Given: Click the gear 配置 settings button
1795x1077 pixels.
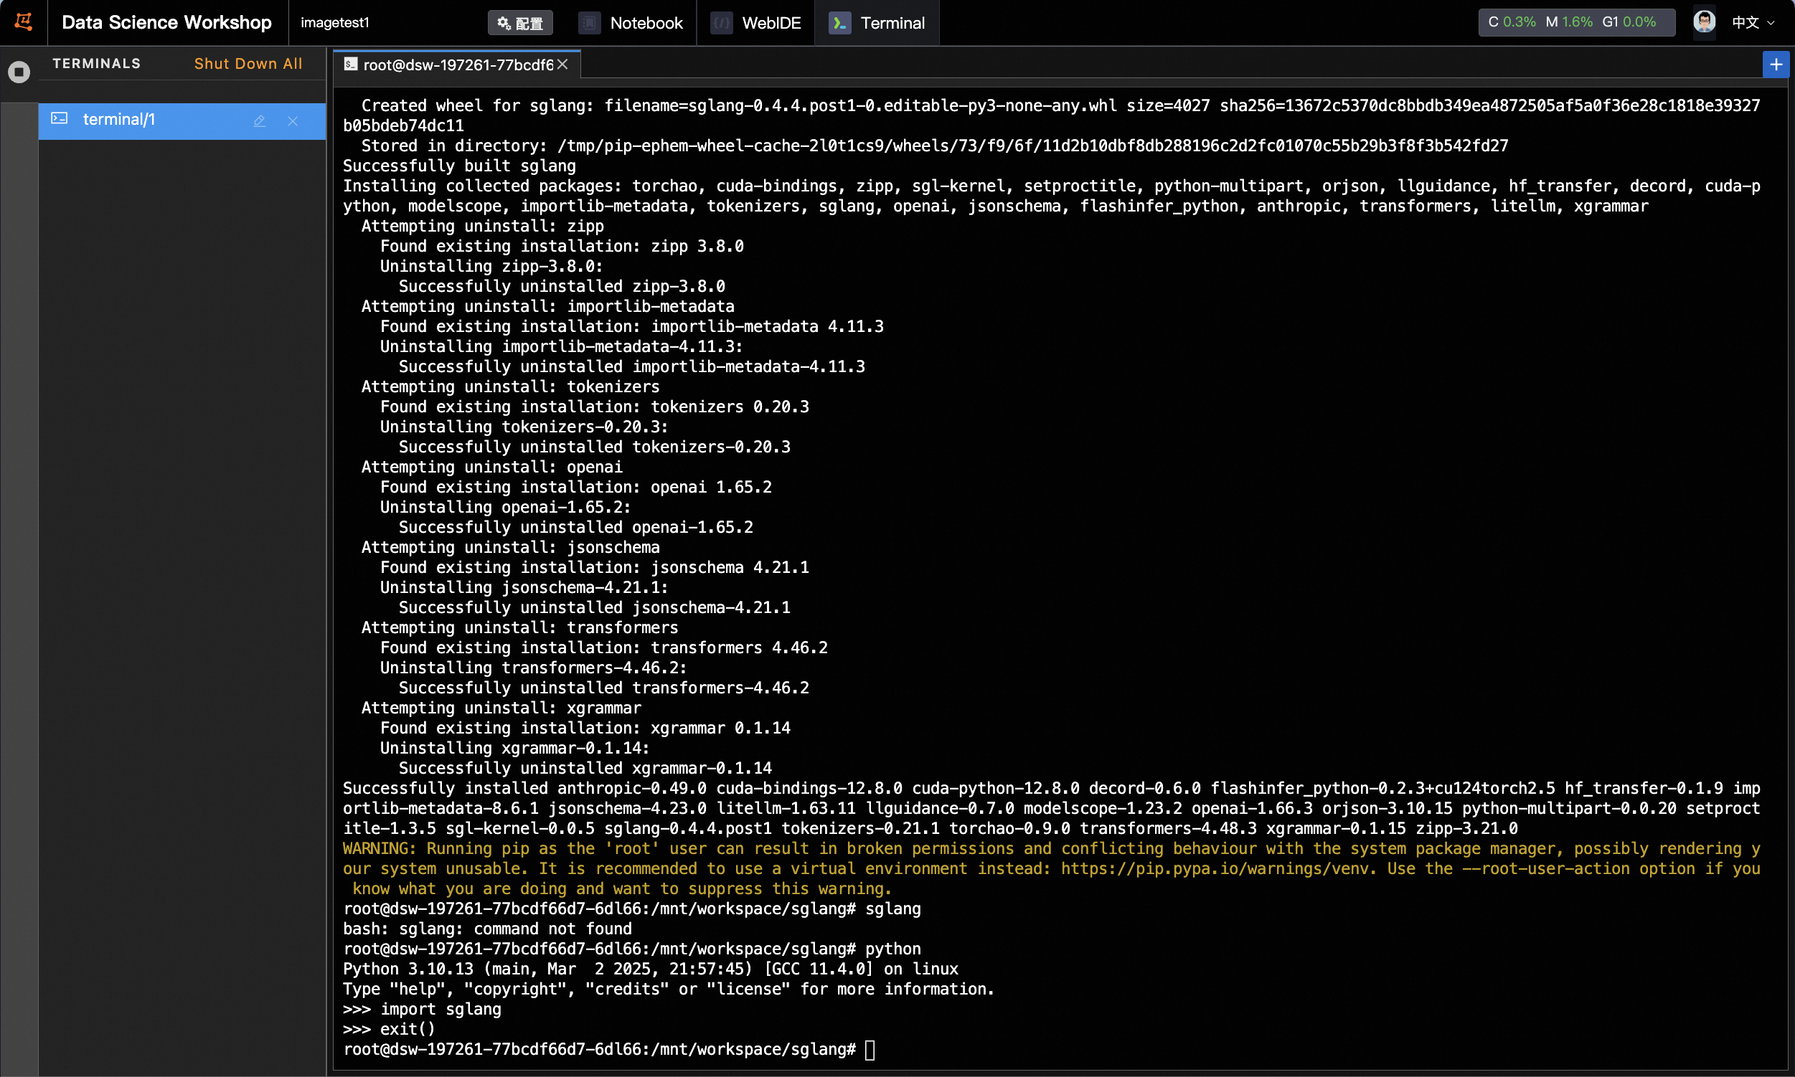Looking at the screenshot, I should click(x=520, y=23).
